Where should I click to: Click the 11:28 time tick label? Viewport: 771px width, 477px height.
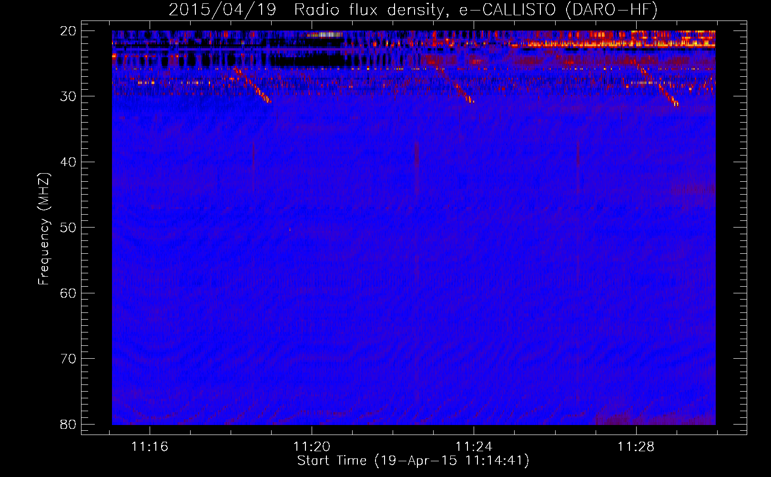coord(636,447)
